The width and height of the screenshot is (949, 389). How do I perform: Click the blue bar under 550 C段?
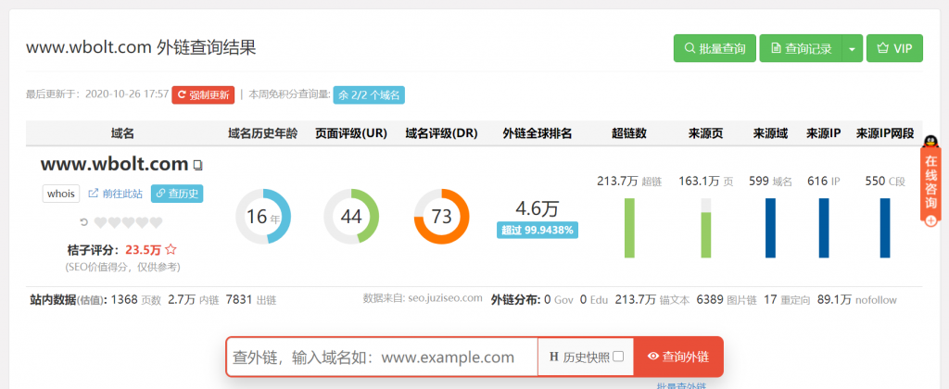click(x=885, y=228)
